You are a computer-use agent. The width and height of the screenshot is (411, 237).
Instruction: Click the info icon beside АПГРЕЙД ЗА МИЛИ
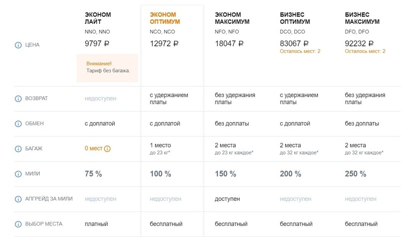(x=19, y=199)
